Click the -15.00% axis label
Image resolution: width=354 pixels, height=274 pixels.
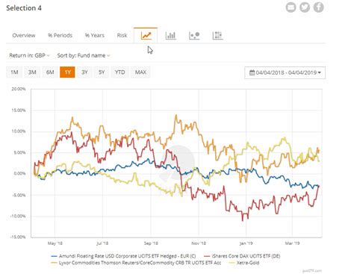point(18,237)
